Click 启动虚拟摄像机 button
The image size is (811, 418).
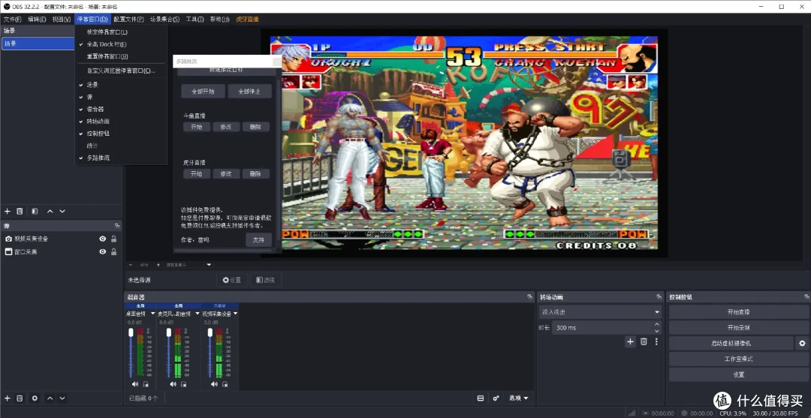point(731,343)
